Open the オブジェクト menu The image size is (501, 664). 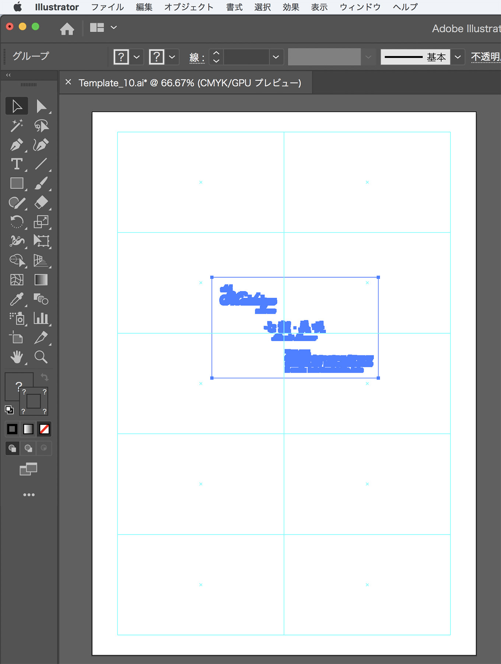[189, 7]
